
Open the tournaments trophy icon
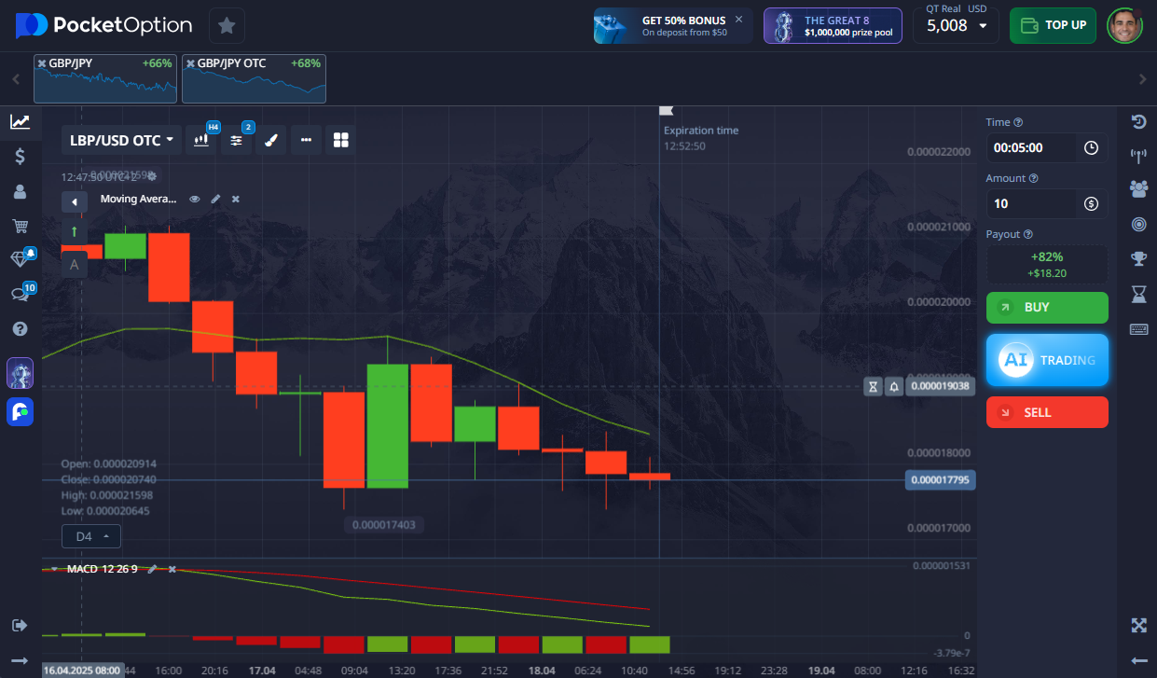point(1137,258)
